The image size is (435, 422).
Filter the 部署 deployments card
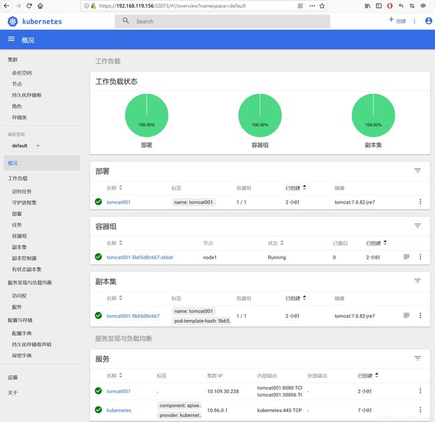pos(418,170)
